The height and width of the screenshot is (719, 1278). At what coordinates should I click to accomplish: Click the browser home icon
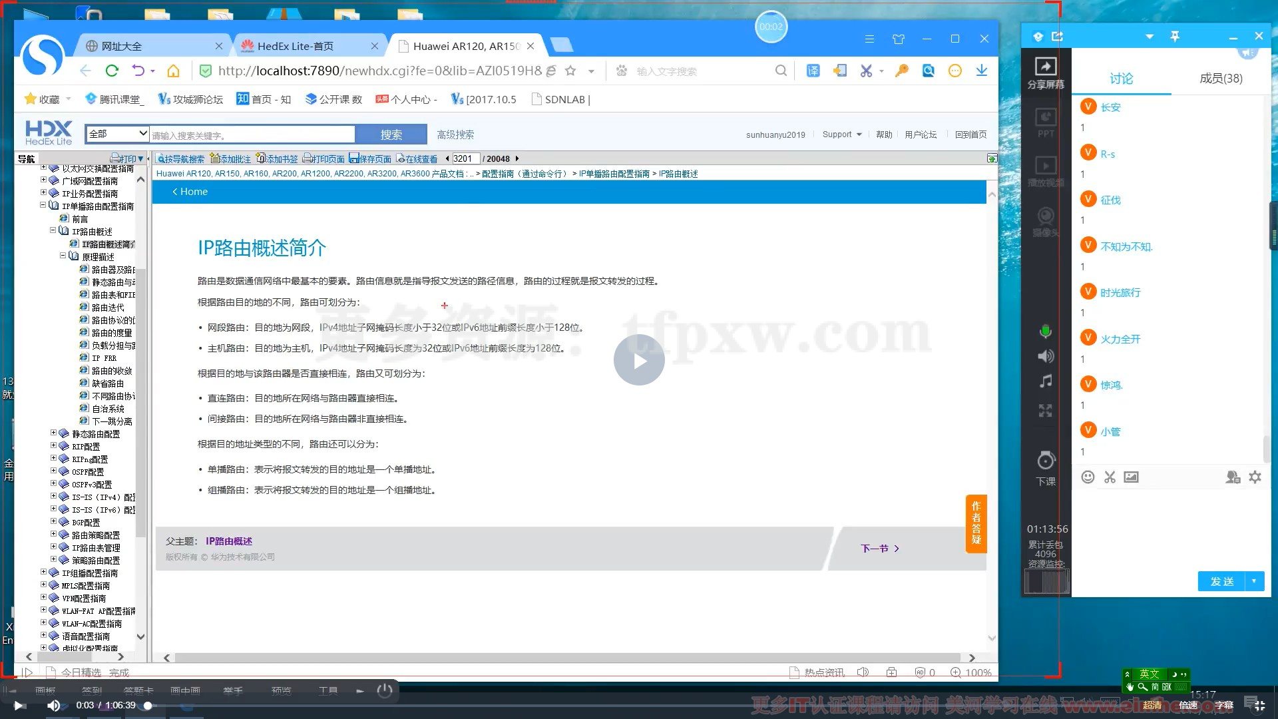173,71
